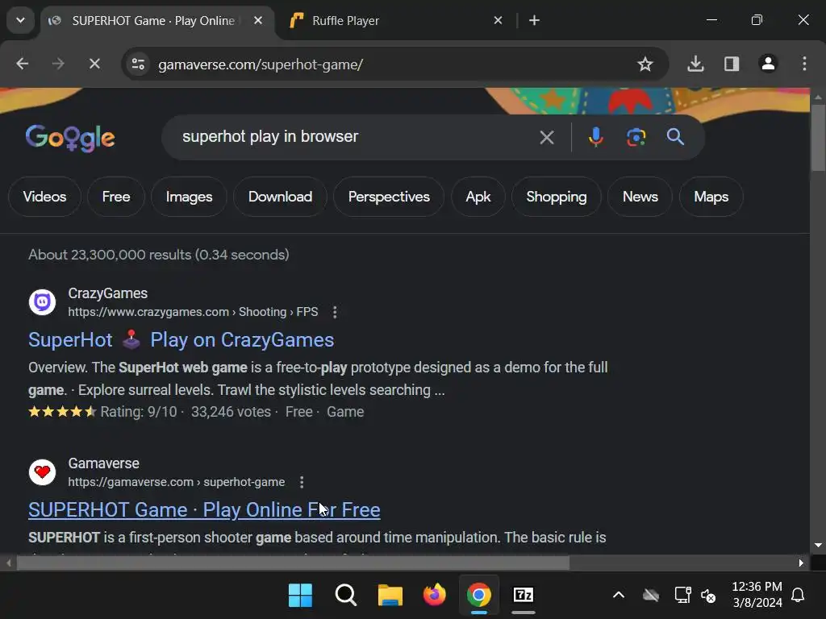Image resolution: width=826 pixels, height=619 pixels.
Task: Click the Chrome taskbar icon
Action: tap(478, 596)
